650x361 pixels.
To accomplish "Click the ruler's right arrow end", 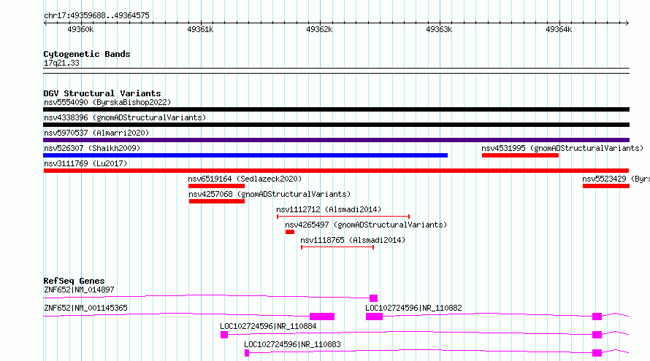I will [627, 23].
